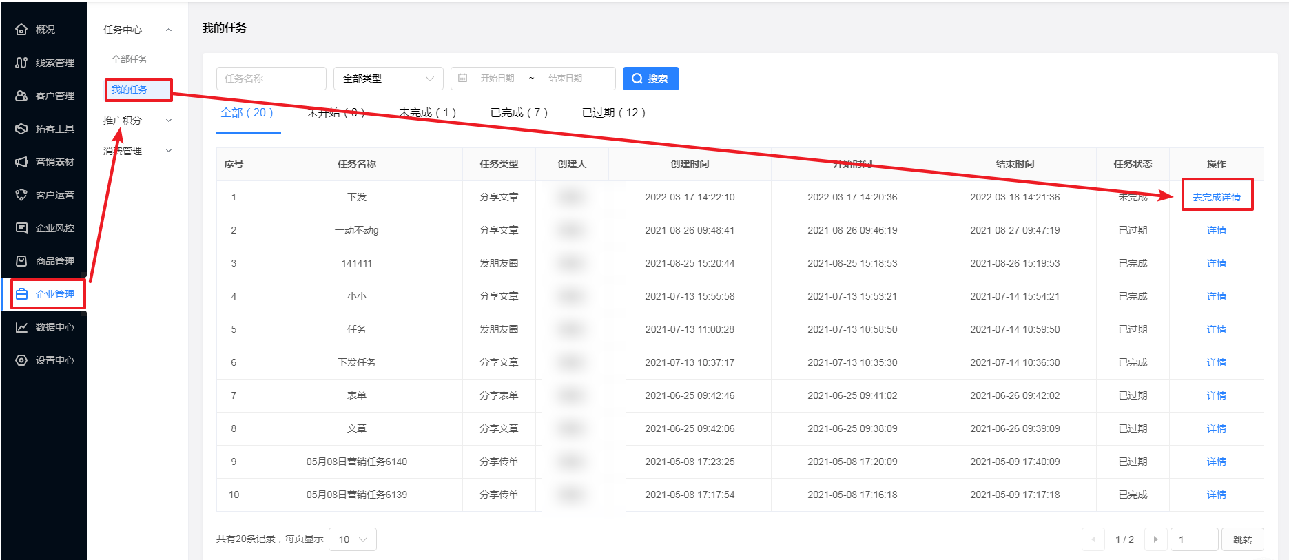Click the 商品管理 bag icon
1289x560 pixels.
(x=21, y=261)
